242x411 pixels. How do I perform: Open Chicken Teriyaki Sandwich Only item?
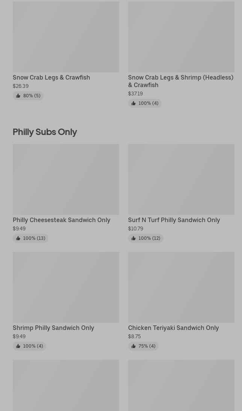[173, 328]
